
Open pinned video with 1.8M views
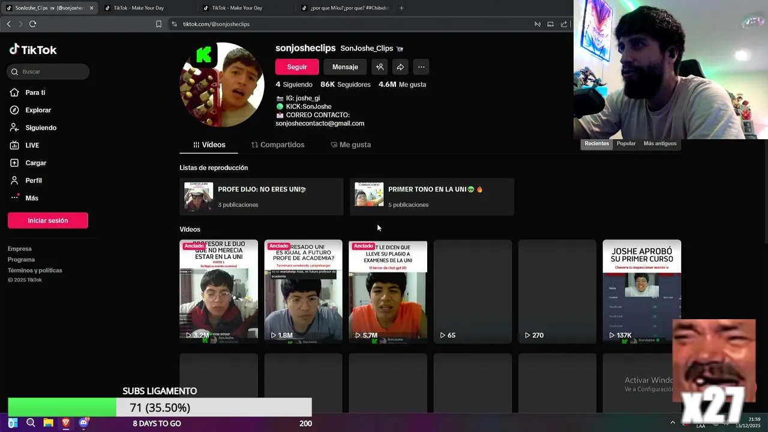[304, 292]
